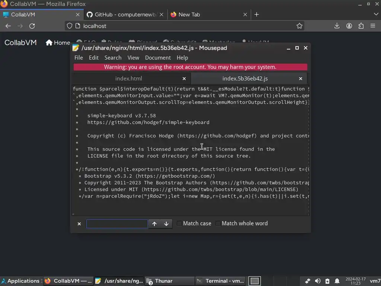Reload the localhost page
This screenshot has height=286, width=381.
click(x=32, y=26)
